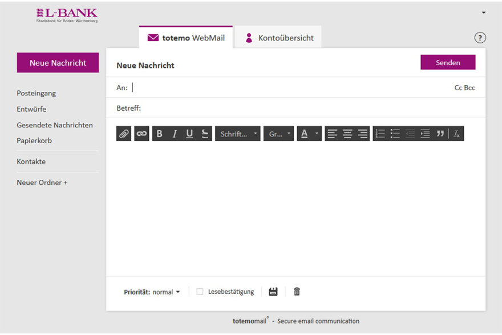Enable the Lesebestätigung checkbox
The width and height of the screenshot is (502, 335).
click(200, 292)
